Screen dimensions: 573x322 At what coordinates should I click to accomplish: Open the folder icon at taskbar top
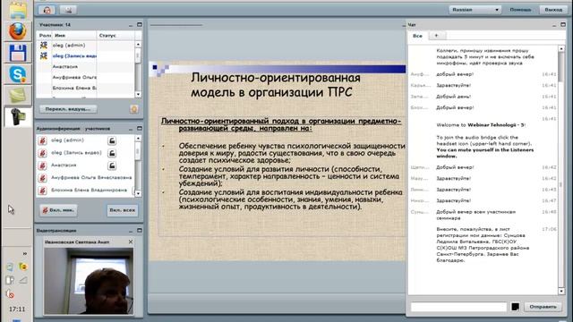pyautogui.click(x=18, y=10)
